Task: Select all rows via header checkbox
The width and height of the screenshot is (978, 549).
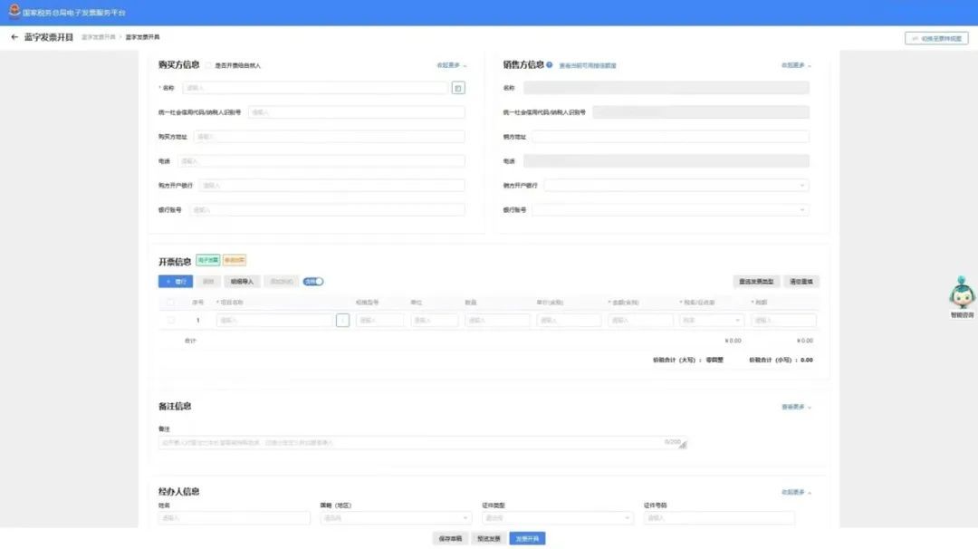Action: tap(171, 302)
